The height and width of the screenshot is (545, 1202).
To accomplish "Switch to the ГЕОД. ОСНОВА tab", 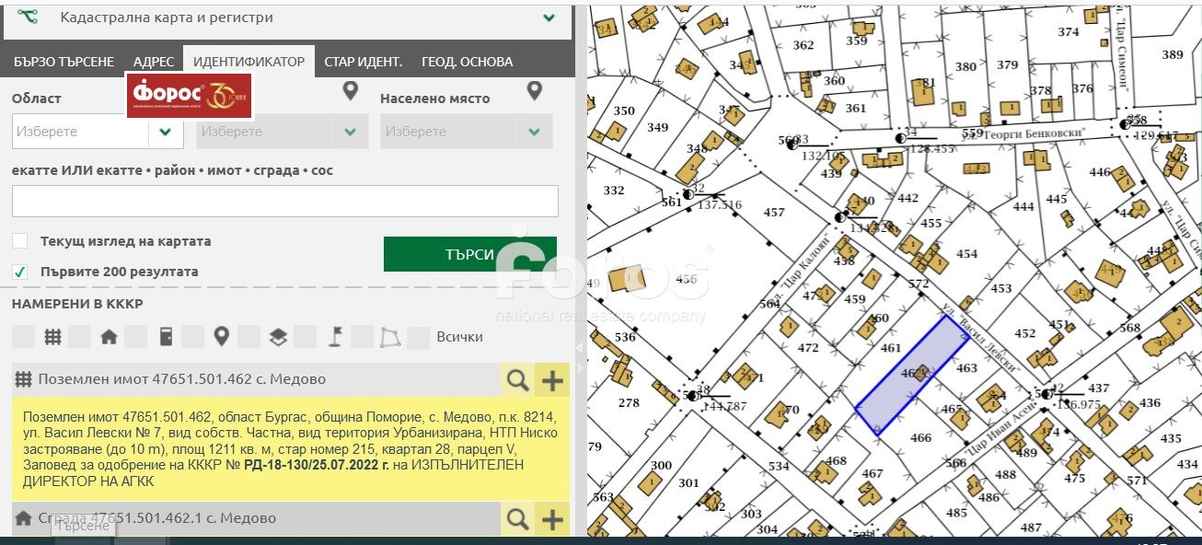I will coord(467,62).
